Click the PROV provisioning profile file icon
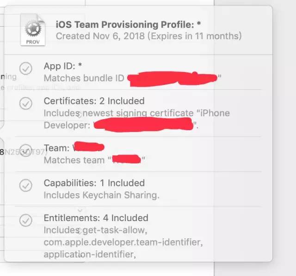The height and width of the screenshot is (276, 296). [x=33, y=30]
